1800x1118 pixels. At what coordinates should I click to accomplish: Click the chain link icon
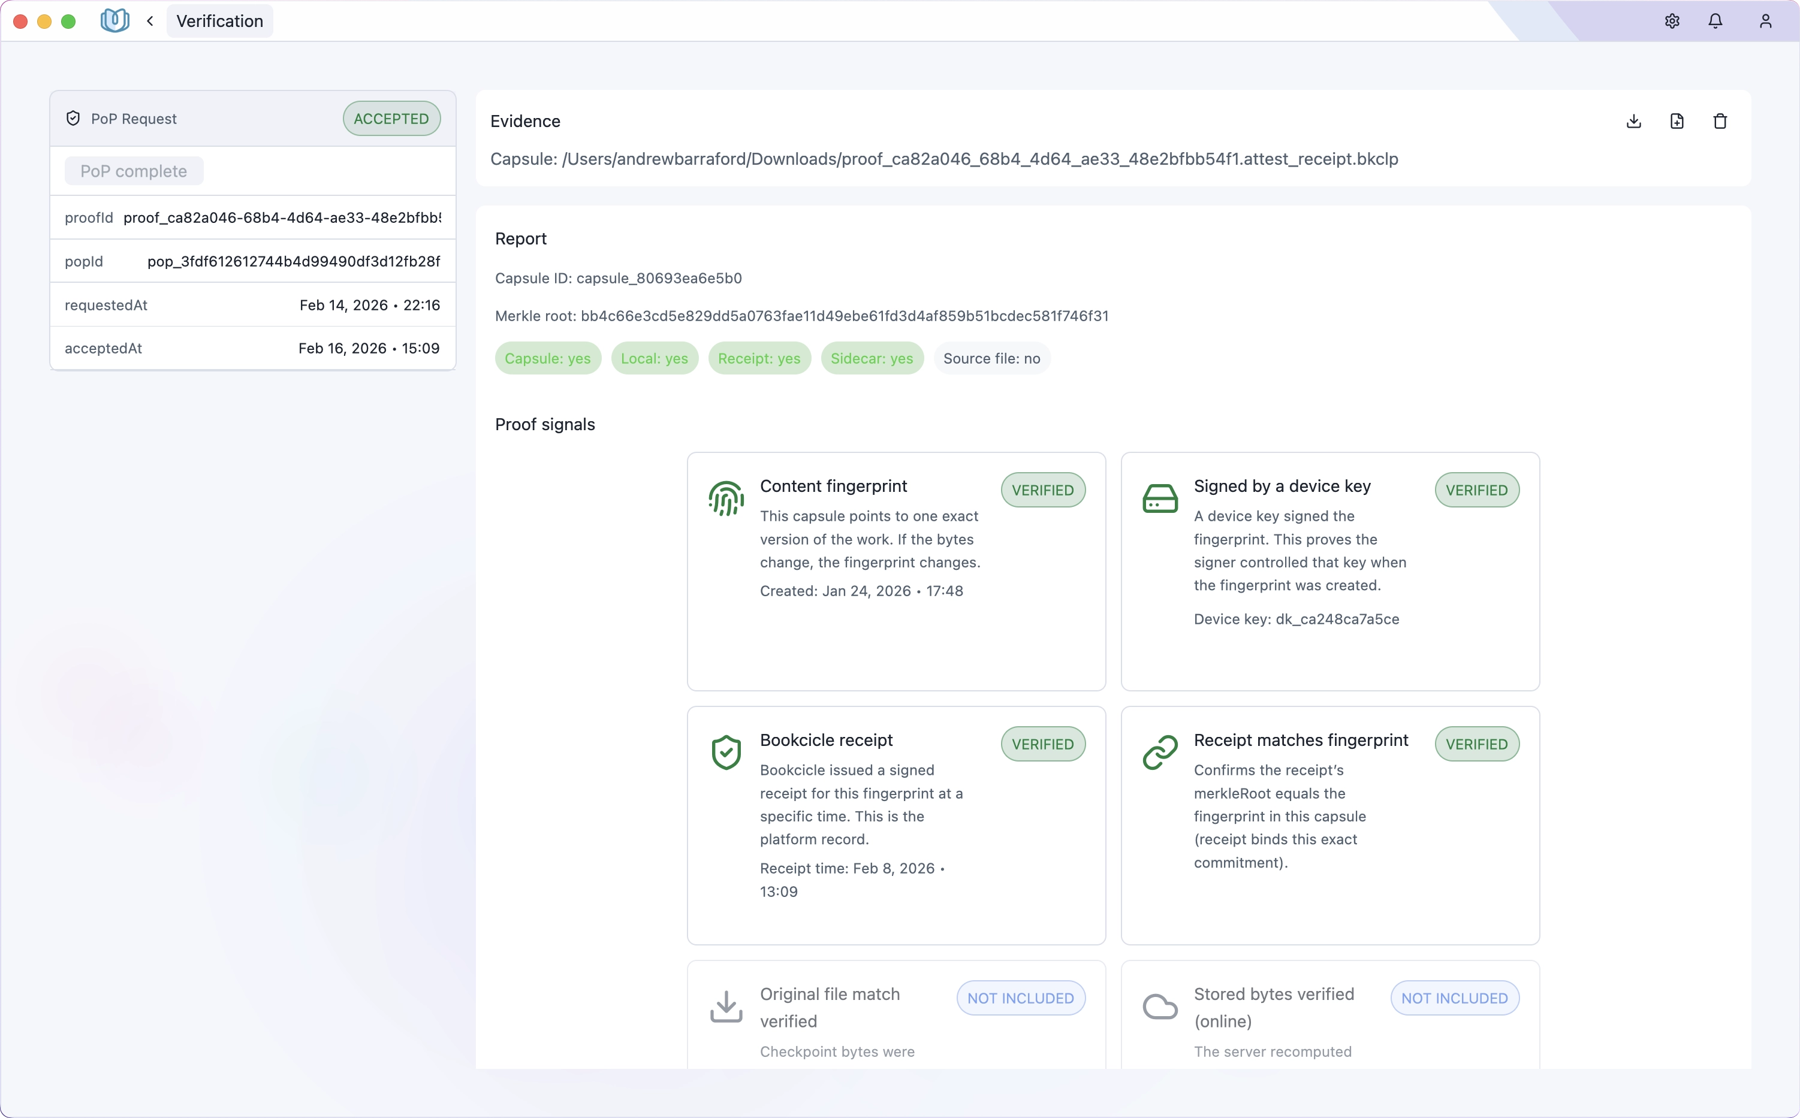[x=1160, y=753]
